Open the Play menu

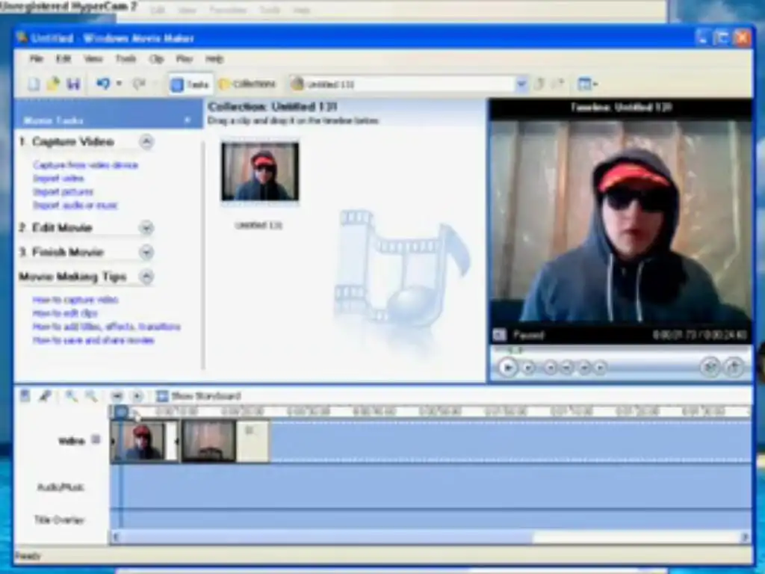coord(184,59)
